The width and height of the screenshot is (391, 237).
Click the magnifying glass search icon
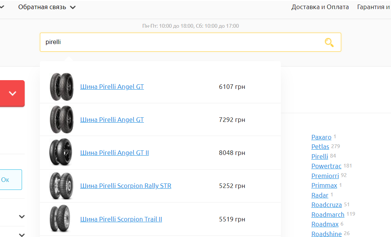click(329, 43)
